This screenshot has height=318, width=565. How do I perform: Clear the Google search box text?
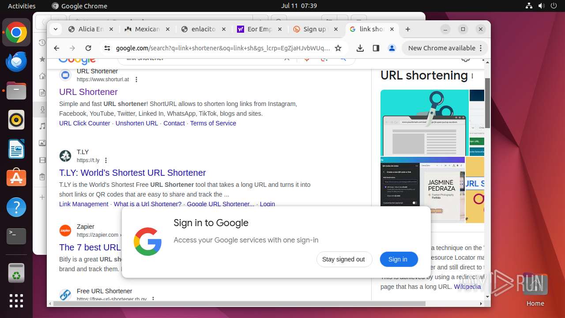click(x=287, y=59)
